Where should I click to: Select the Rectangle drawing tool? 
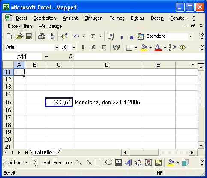pyautogui.click(x=99, y=163)
